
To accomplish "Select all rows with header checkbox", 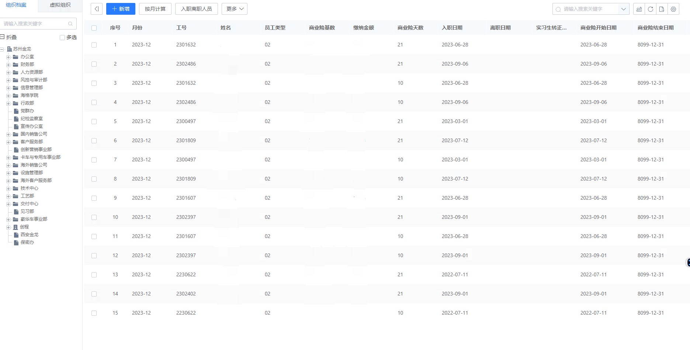I will click(x=94, y=27).
